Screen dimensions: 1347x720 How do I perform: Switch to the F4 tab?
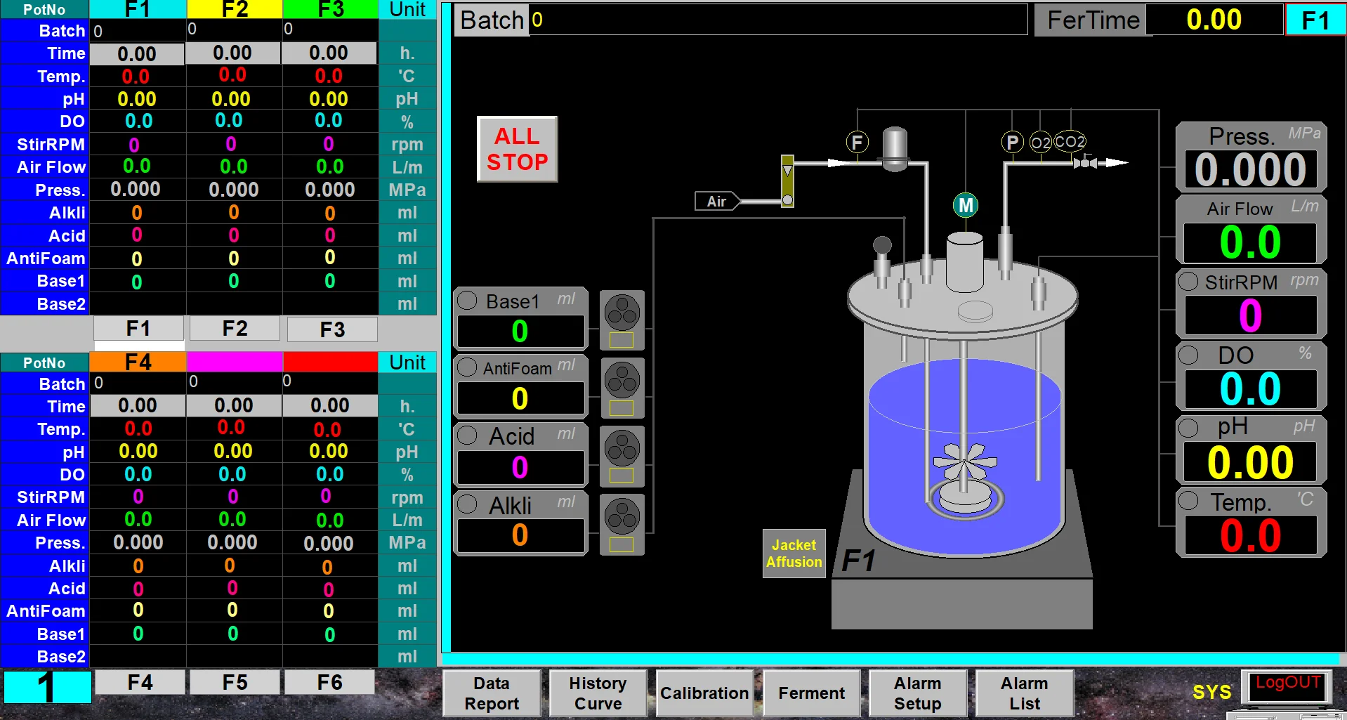coord(139,681)
